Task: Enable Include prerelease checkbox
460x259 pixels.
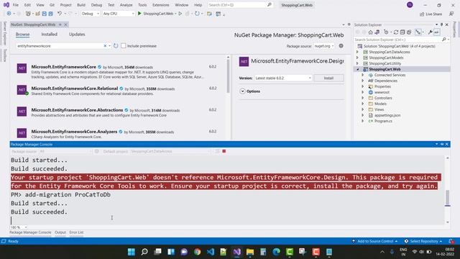Action: point(124,46)
